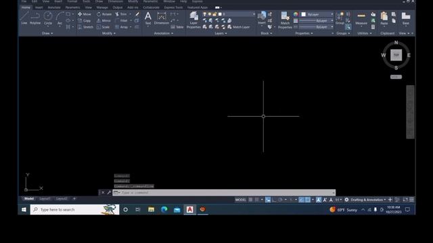Click the object color wheel swatch

pos(296,14)
